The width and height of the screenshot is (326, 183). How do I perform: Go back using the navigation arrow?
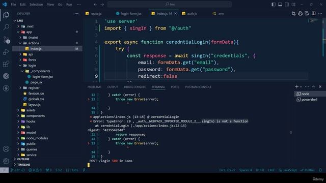point(95,5)
